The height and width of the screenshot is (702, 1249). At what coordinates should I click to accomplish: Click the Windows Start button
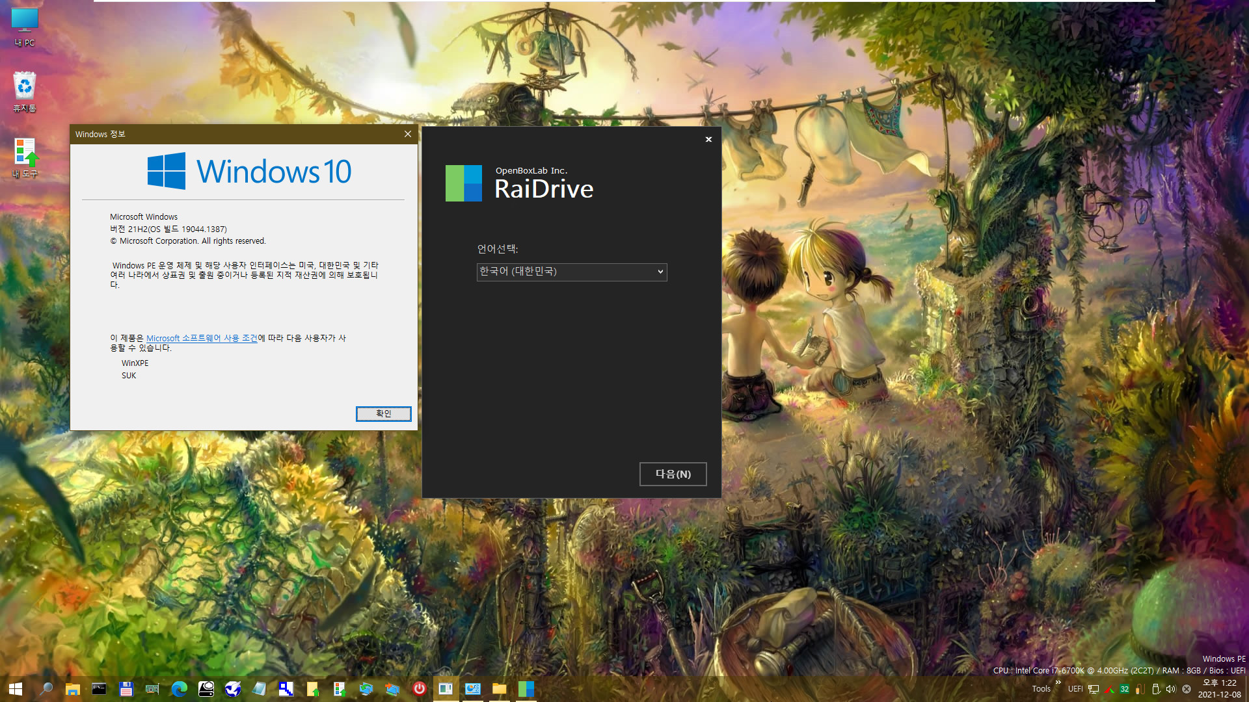pos(16,688)
